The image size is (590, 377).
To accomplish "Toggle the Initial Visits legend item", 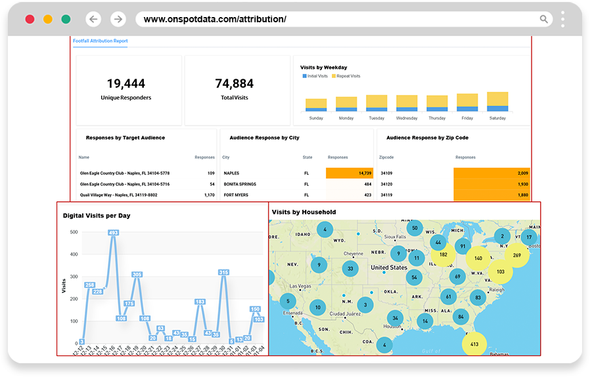I will click(x=315, y=76).
